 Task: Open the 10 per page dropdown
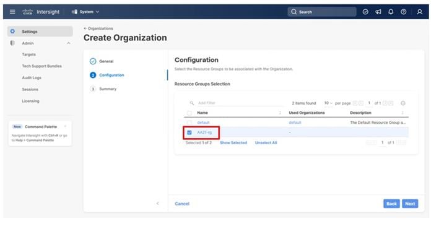click(x=328, y=103)
